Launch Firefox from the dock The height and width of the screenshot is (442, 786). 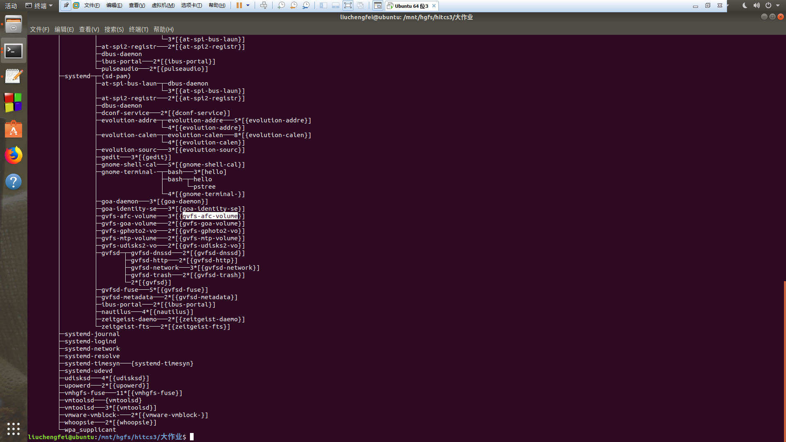[14, 156]
